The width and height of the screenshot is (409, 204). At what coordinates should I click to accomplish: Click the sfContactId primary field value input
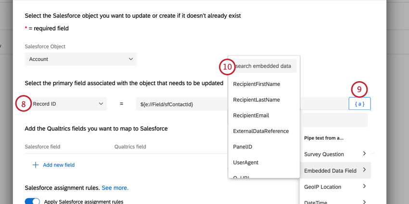pyautogui.click(x=180, y=104)
